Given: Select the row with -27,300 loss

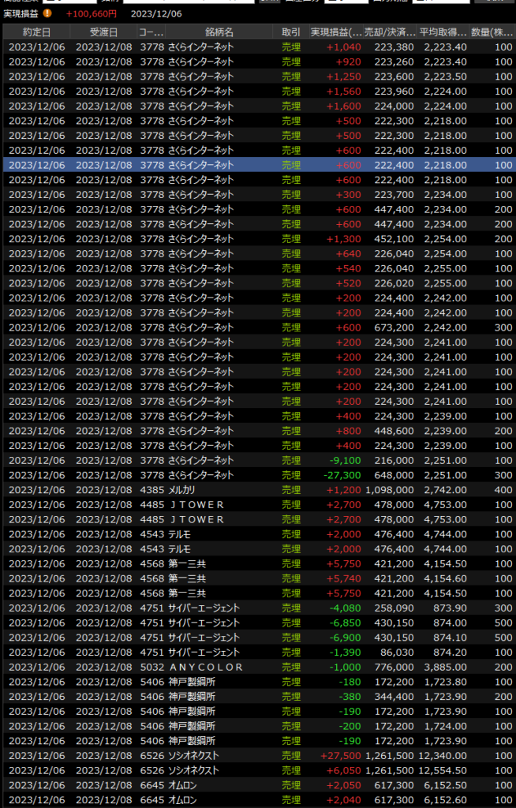Looking at the screenshot, I should (x=237, y=475).
